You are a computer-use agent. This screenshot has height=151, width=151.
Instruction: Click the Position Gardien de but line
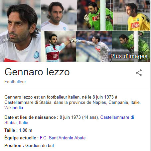(29, 145)
